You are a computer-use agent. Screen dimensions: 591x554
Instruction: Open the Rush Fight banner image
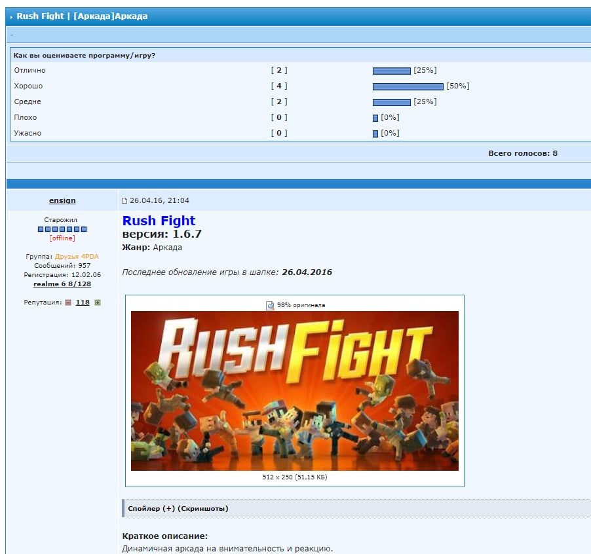click(x=295, y=390)
